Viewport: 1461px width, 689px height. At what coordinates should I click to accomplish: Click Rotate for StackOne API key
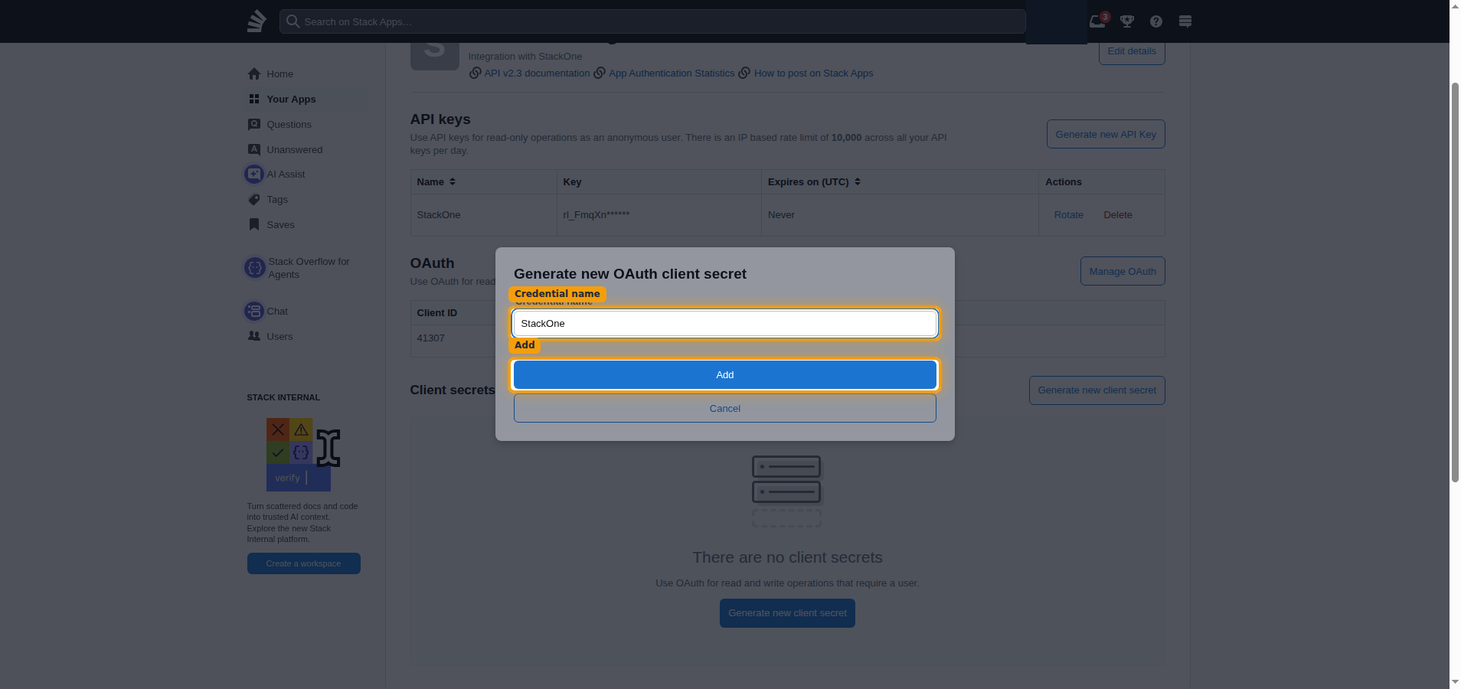coord(1068,215)
